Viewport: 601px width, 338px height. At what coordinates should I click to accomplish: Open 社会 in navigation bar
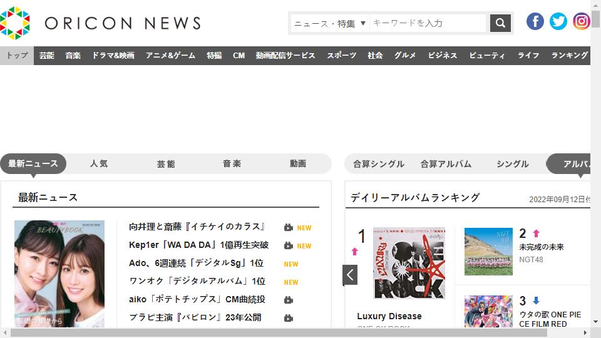click(x=375, y=56)
